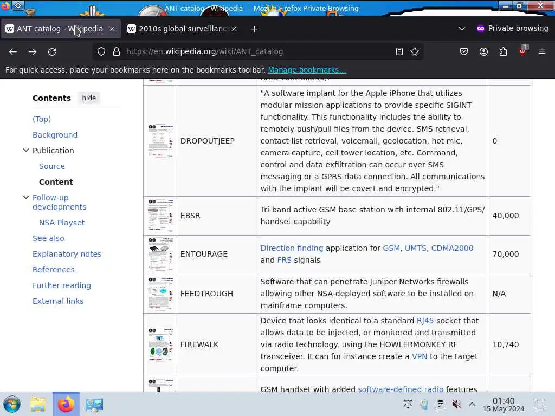This screenshot has height=416, width=555.
Task: Follow the CDMA2000 link
Action: click(x=452, y=248)
